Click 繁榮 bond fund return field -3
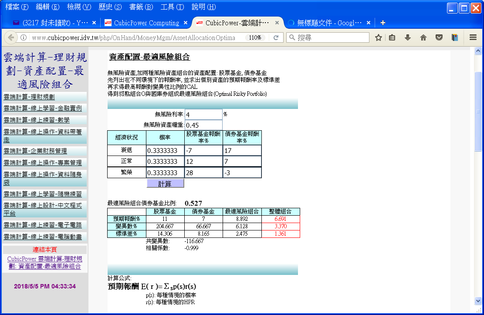 [242, 173]
